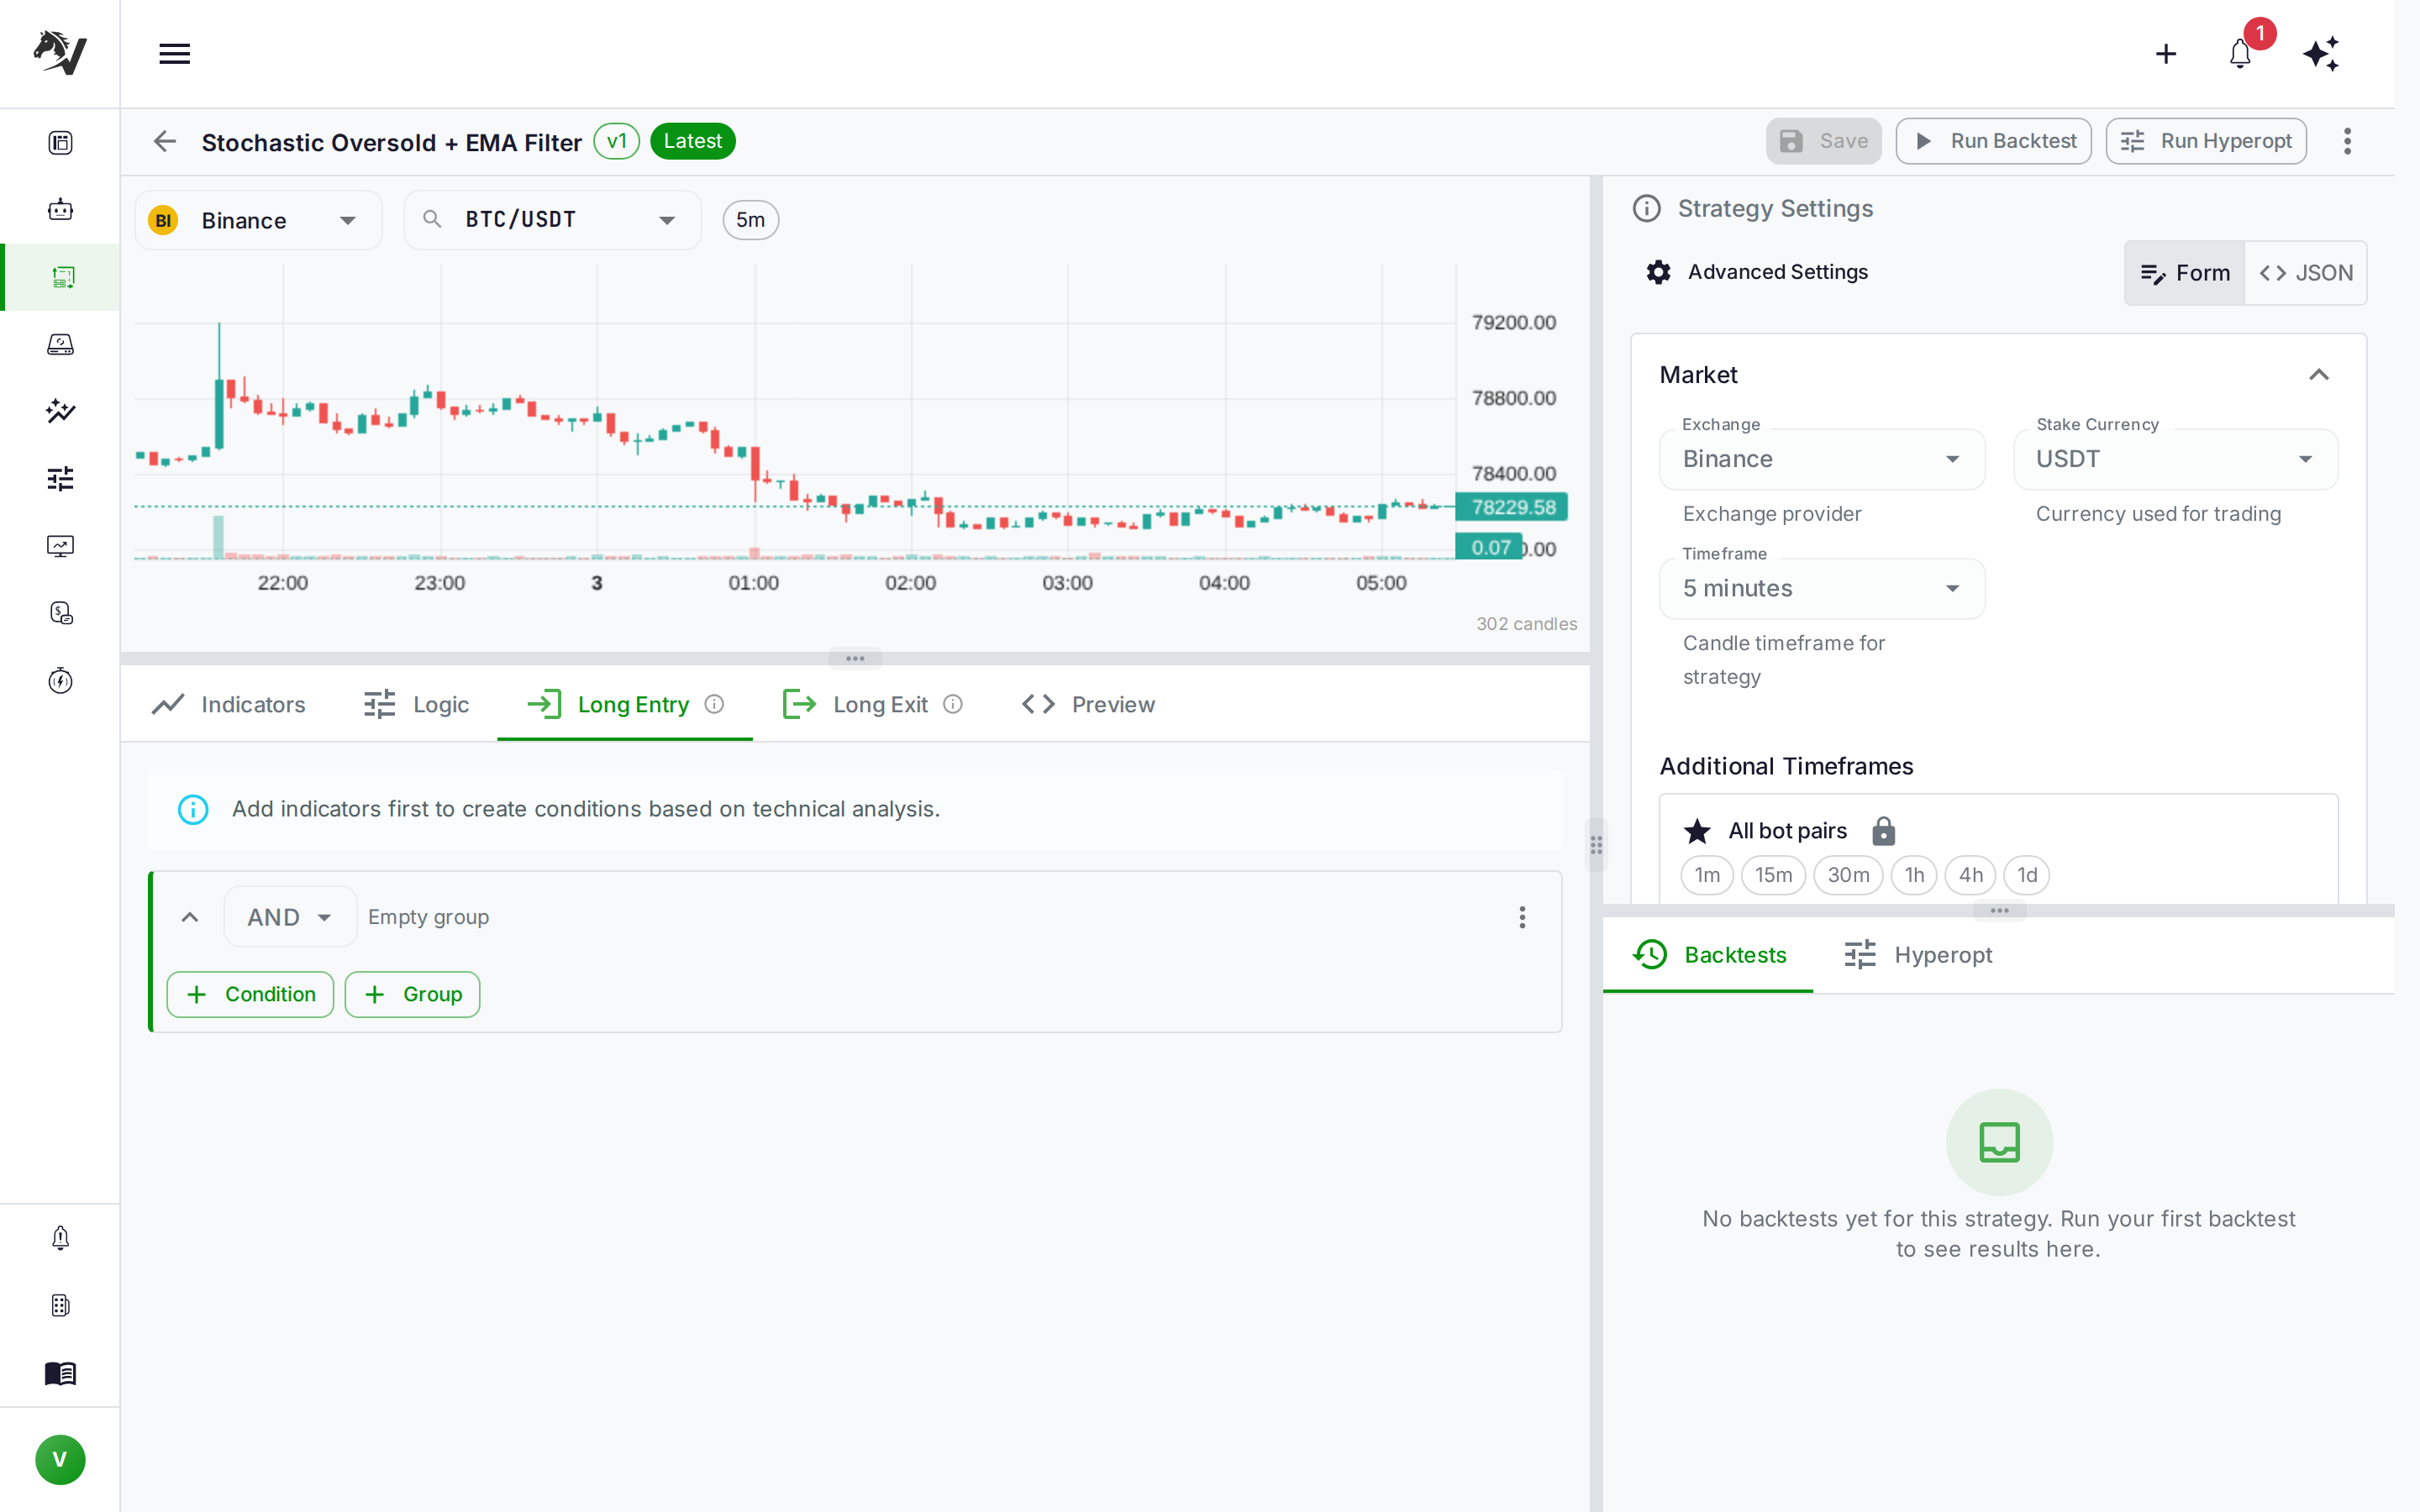Viewport: 2420px width, 1512px height.
Task: Open notifications bell with badge
Action: coord(2240,54)
